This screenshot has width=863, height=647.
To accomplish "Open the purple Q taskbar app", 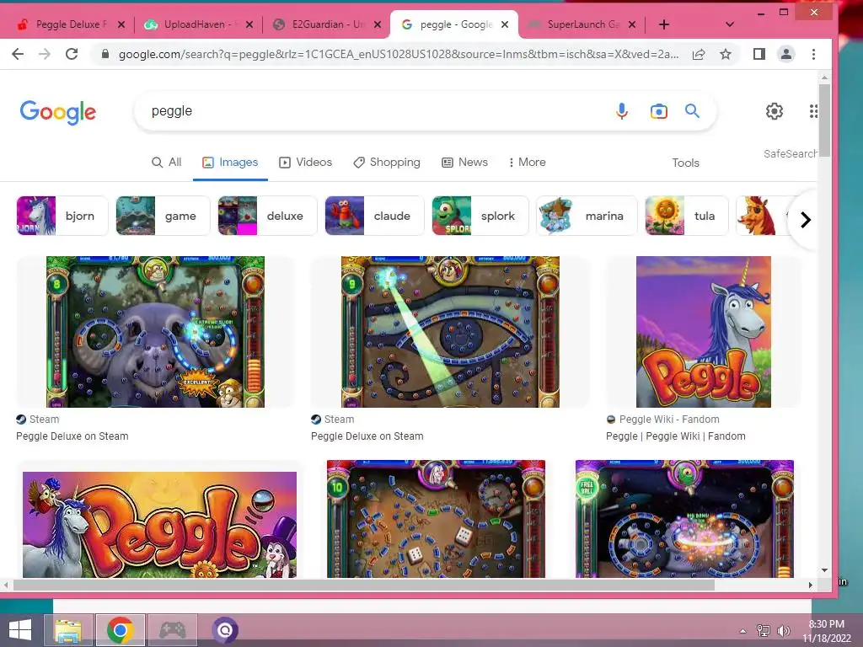I will [224, 630].
